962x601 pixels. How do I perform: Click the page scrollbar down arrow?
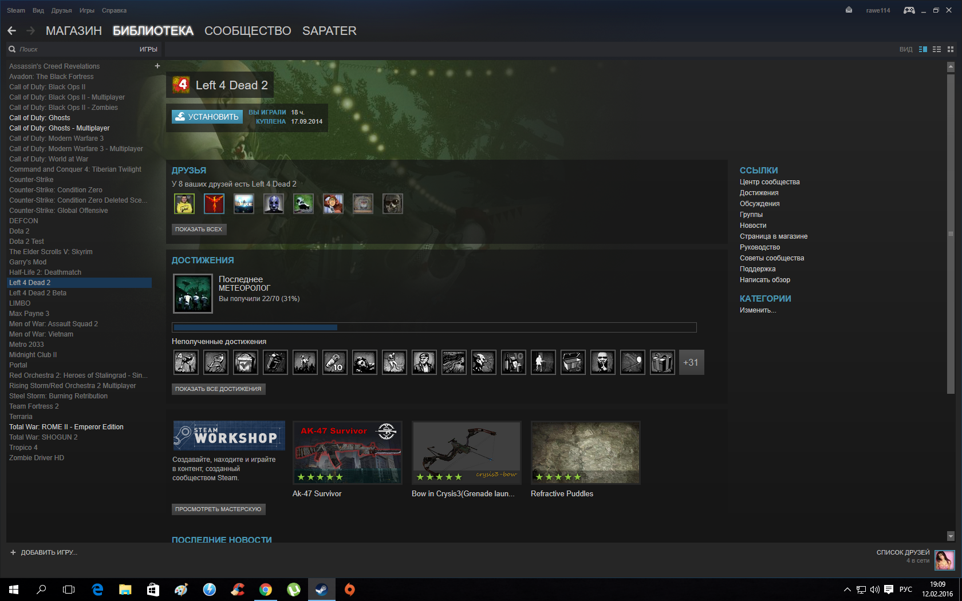[951, 536]
